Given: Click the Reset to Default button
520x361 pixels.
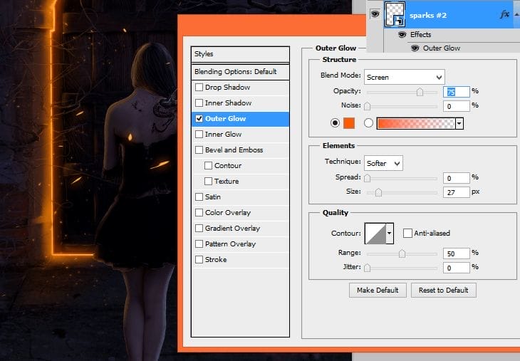Looking at the screenshot, I should click(x=443, y=290).
